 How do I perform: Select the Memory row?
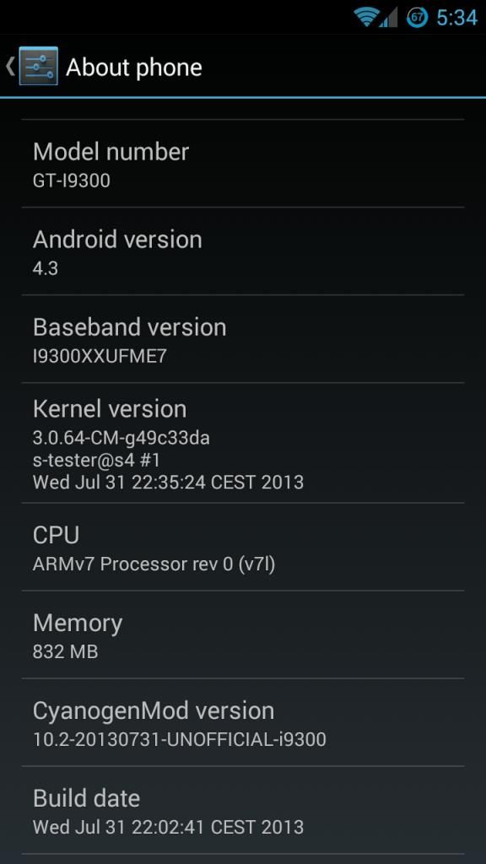click(x=243, y=634)
